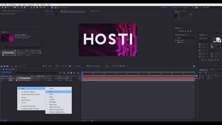Toggle the Auto-Open Panels checkbox
This screenshot has height=125, width=222.
(55, 8)
